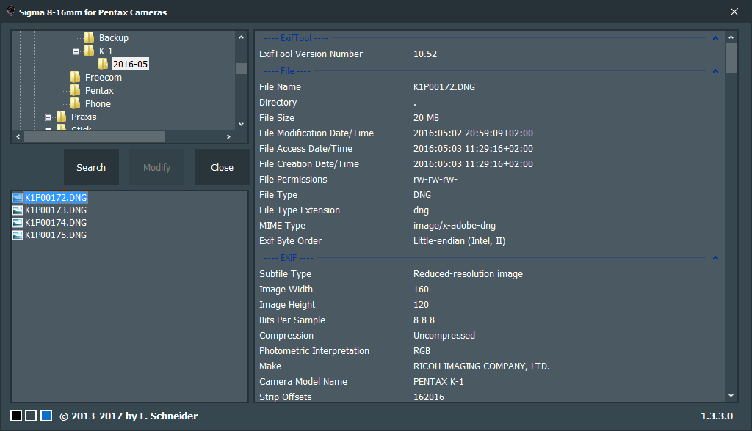Click the Freecom folder icon
This screenshot has height=431, width=752.
pos(76,77)
